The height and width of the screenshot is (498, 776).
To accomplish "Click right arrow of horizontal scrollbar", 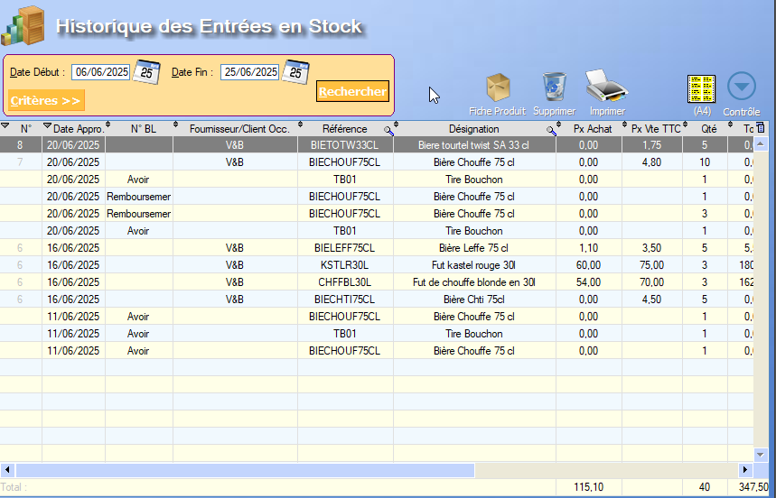I will coord(745,470).
